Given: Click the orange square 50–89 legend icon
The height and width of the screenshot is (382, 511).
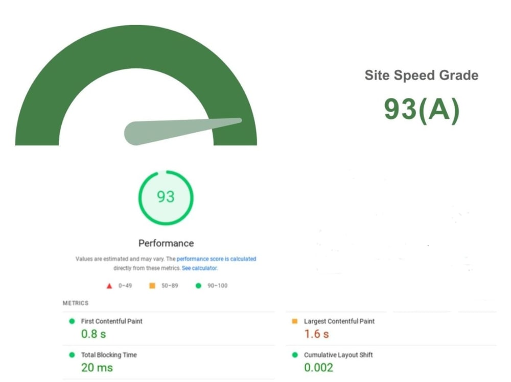Looking at the screenshot, I should pyautogui.click(x=152, y=286).
